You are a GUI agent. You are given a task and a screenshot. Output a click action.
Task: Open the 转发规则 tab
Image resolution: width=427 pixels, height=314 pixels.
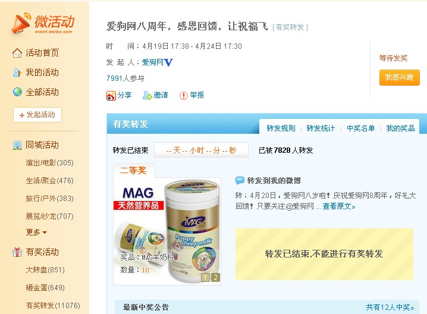pos(281,128)
